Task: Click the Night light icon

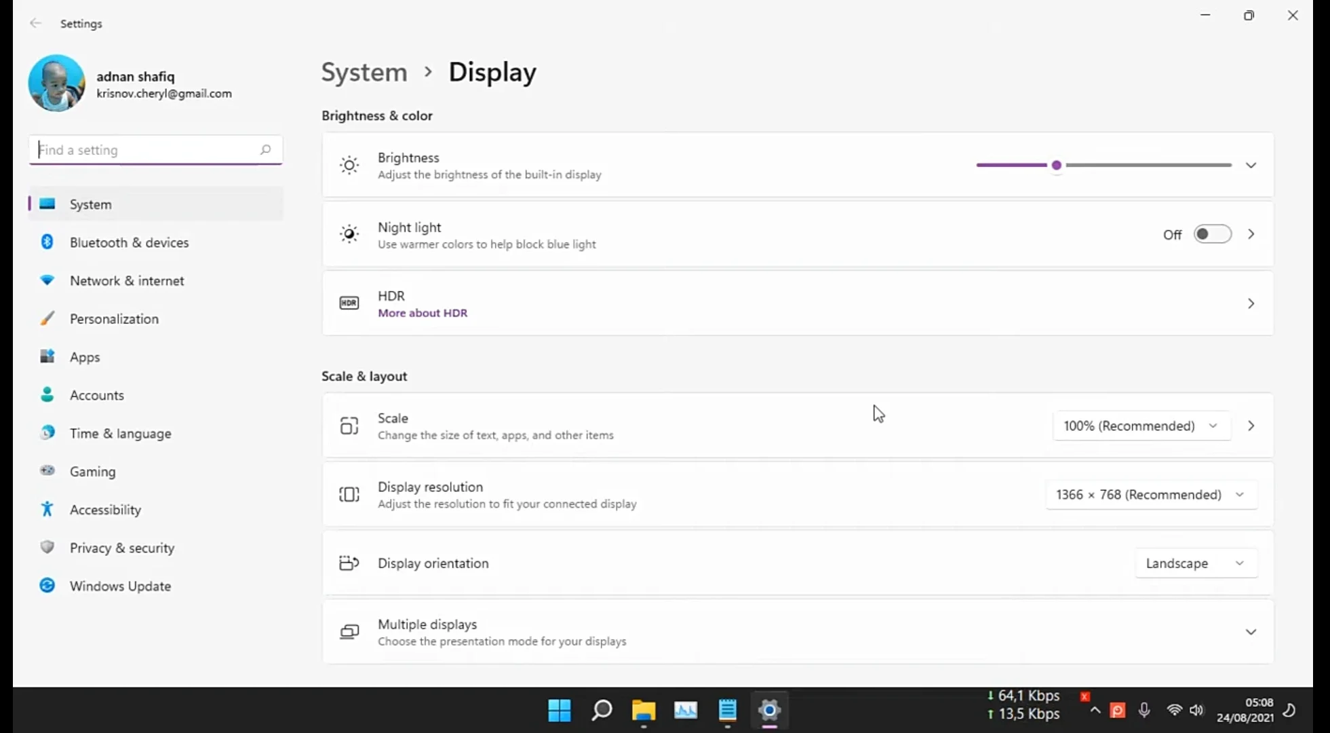Action: tap(349, 234)
